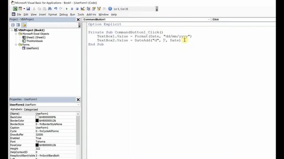Collapse the Forms folder node
The height and width of the screenshot is (159, 284).
point(16,45)
